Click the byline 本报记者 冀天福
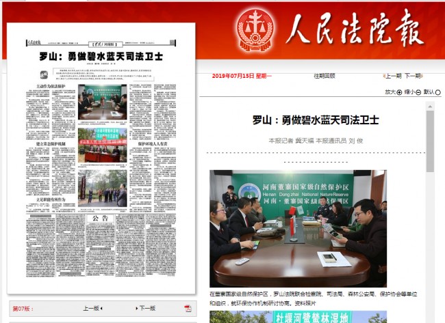 click(292, 141)
